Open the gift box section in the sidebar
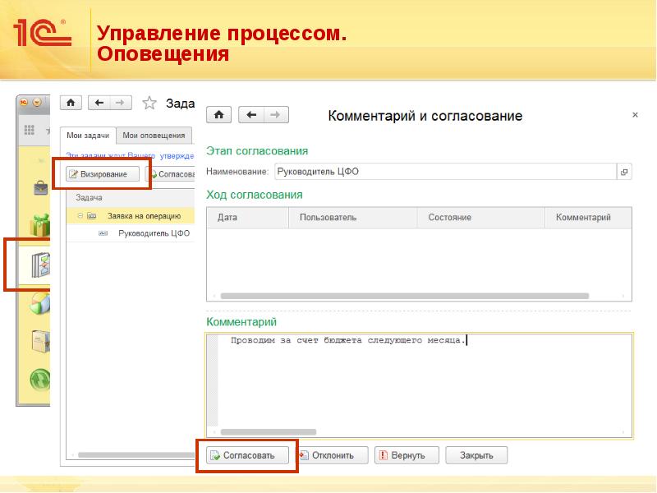Screen dimensions: 657x493 point(40,224)
